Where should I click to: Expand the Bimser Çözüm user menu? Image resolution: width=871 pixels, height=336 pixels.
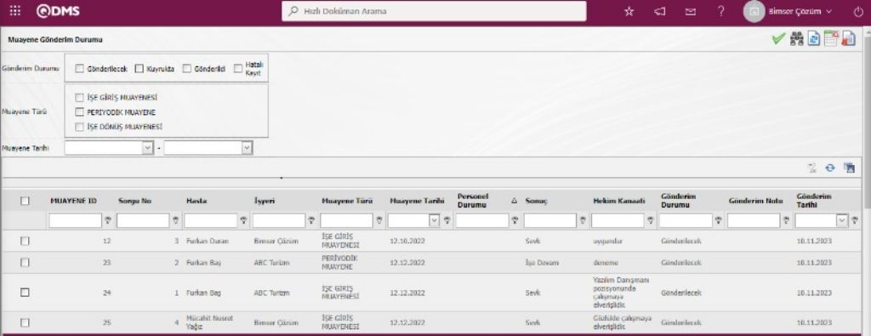pos(788,11)
